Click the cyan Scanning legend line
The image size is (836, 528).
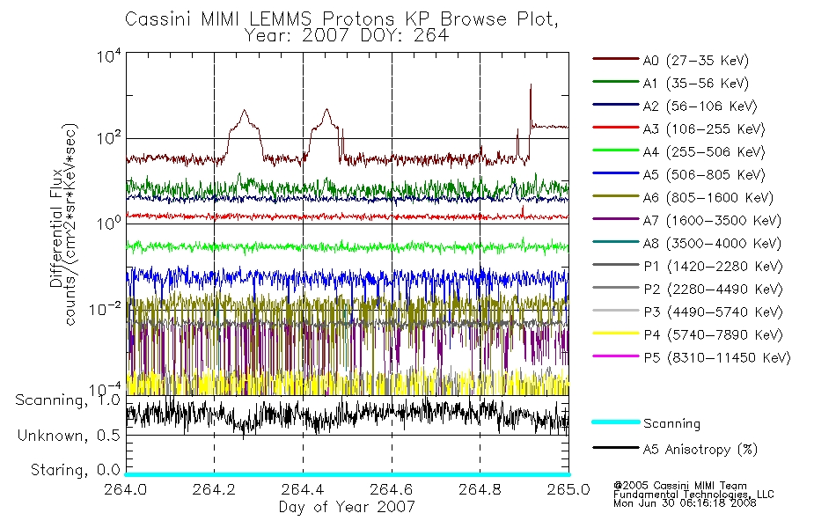click(615, 422)
